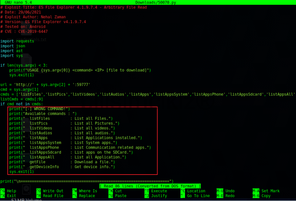Click the 'if len(sys.argv) < 3:' line
Image resolution: width=296 pixels, height=201 pixels.
24,65
